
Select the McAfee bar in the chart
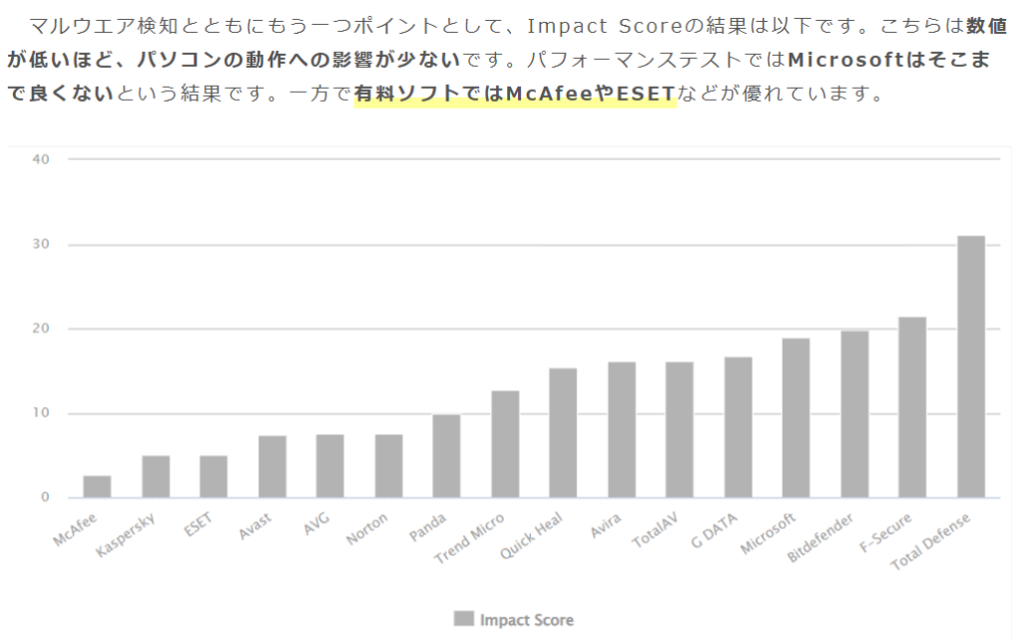[x=97, y=487]
